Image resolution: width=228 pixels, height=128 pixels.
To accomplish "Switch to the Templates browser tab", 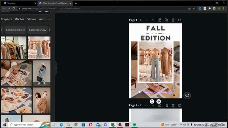I will [x=19, y=3].
